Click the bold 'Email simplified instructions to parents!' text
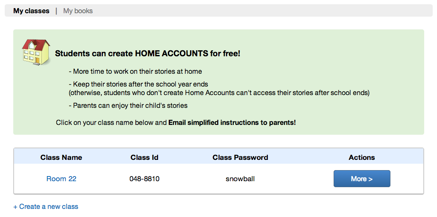 point(232,122)
